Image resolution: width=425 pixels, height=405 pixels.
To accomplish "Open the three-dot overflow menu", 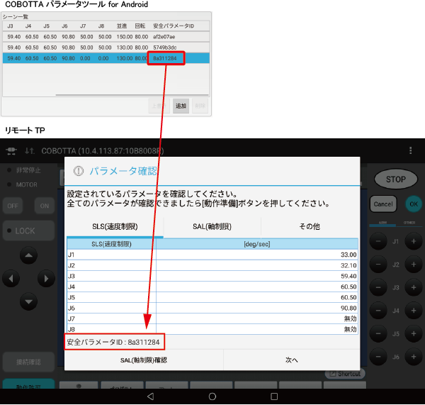I will (x=411, y=151).
